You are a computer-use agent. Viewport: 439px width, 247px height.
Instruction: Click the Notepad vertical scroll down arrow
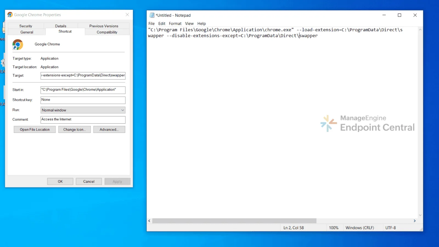[x=420, y=215]
